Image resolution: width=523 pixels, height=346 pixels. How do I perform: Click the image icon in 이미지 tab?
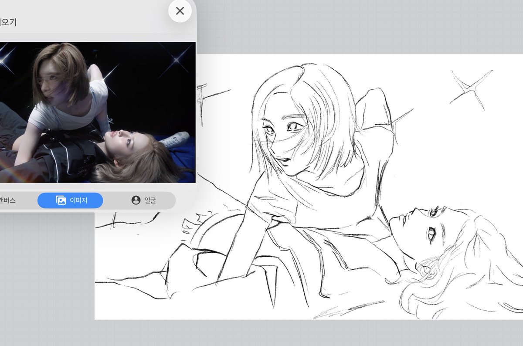coord(61,200)
